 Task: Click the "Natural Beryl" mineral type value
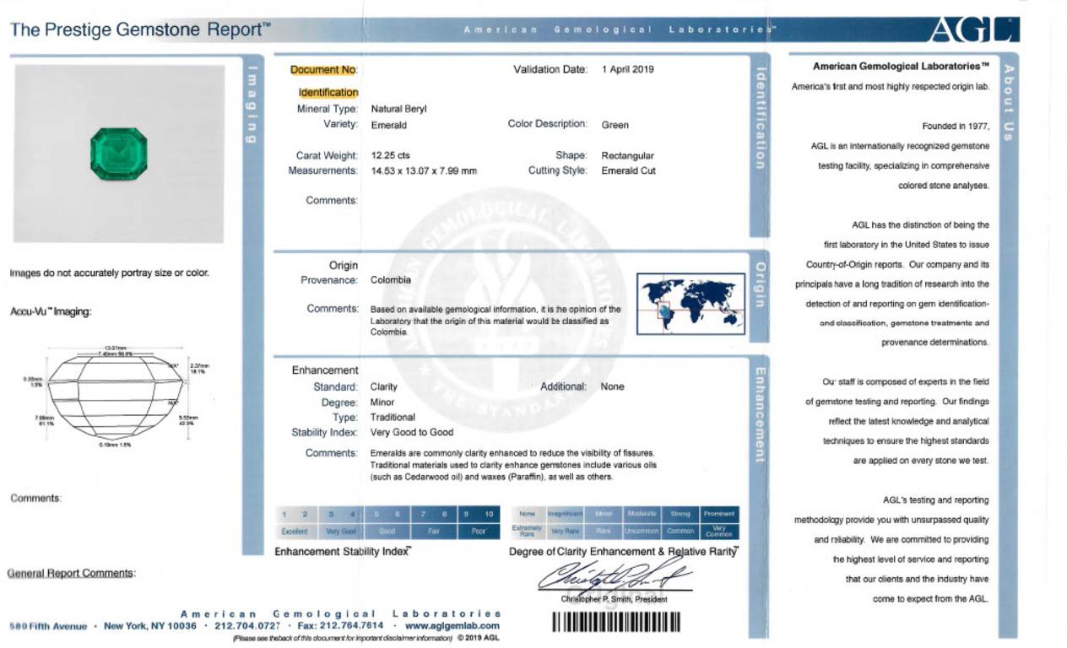coord(399,109)
